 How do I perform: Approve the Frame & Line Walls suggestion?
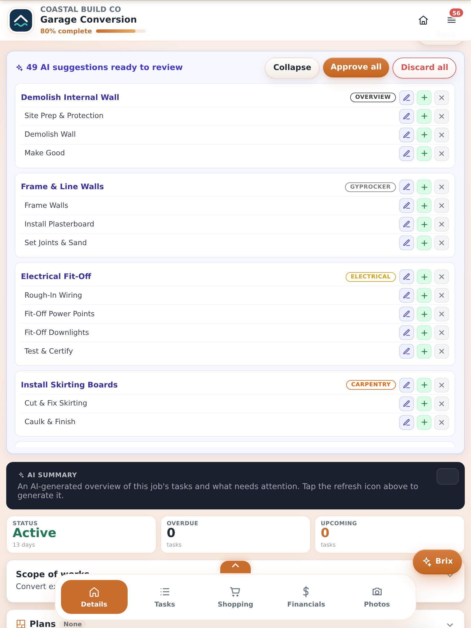point(424,187)
